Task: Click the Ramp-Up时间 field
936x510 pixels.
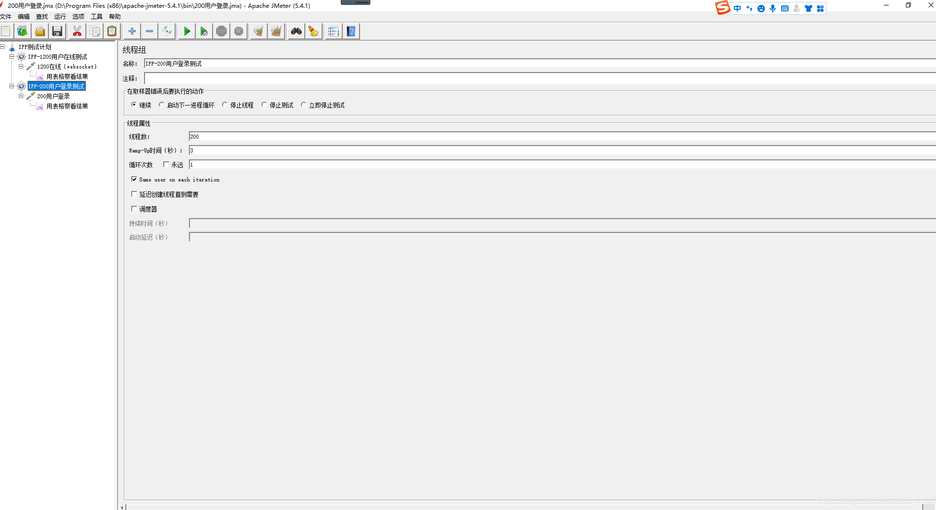Action: [562, 150]
